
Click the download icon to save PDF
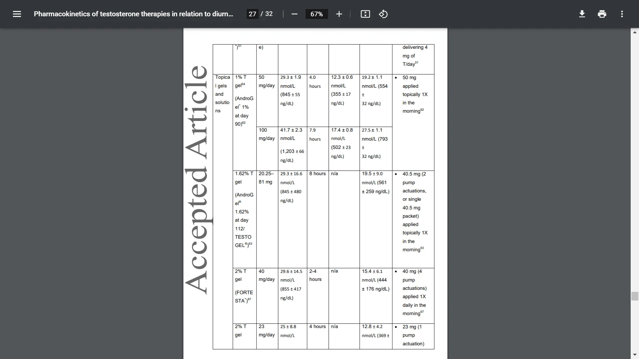coord(582,14)
